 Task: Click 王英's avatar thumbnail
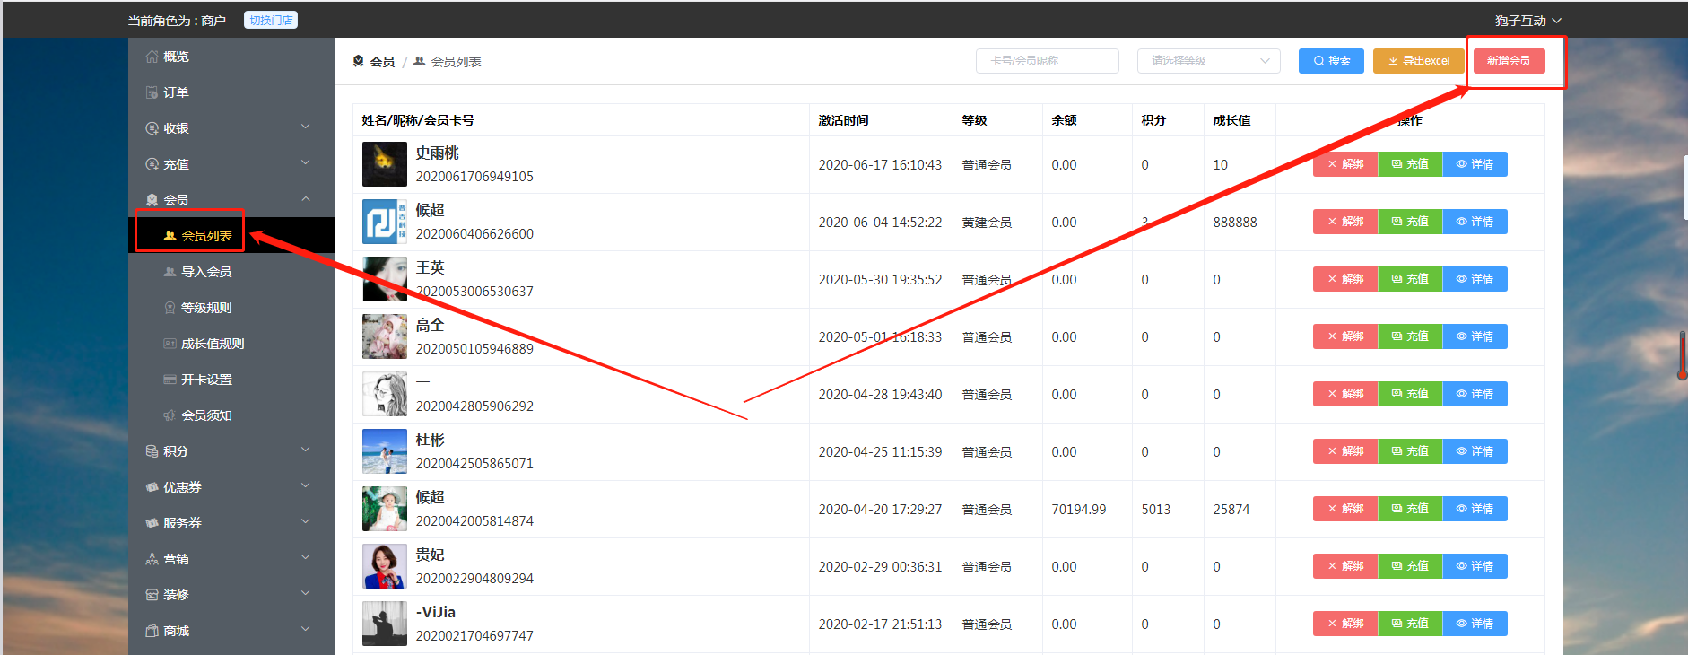(x=384, y=279)
